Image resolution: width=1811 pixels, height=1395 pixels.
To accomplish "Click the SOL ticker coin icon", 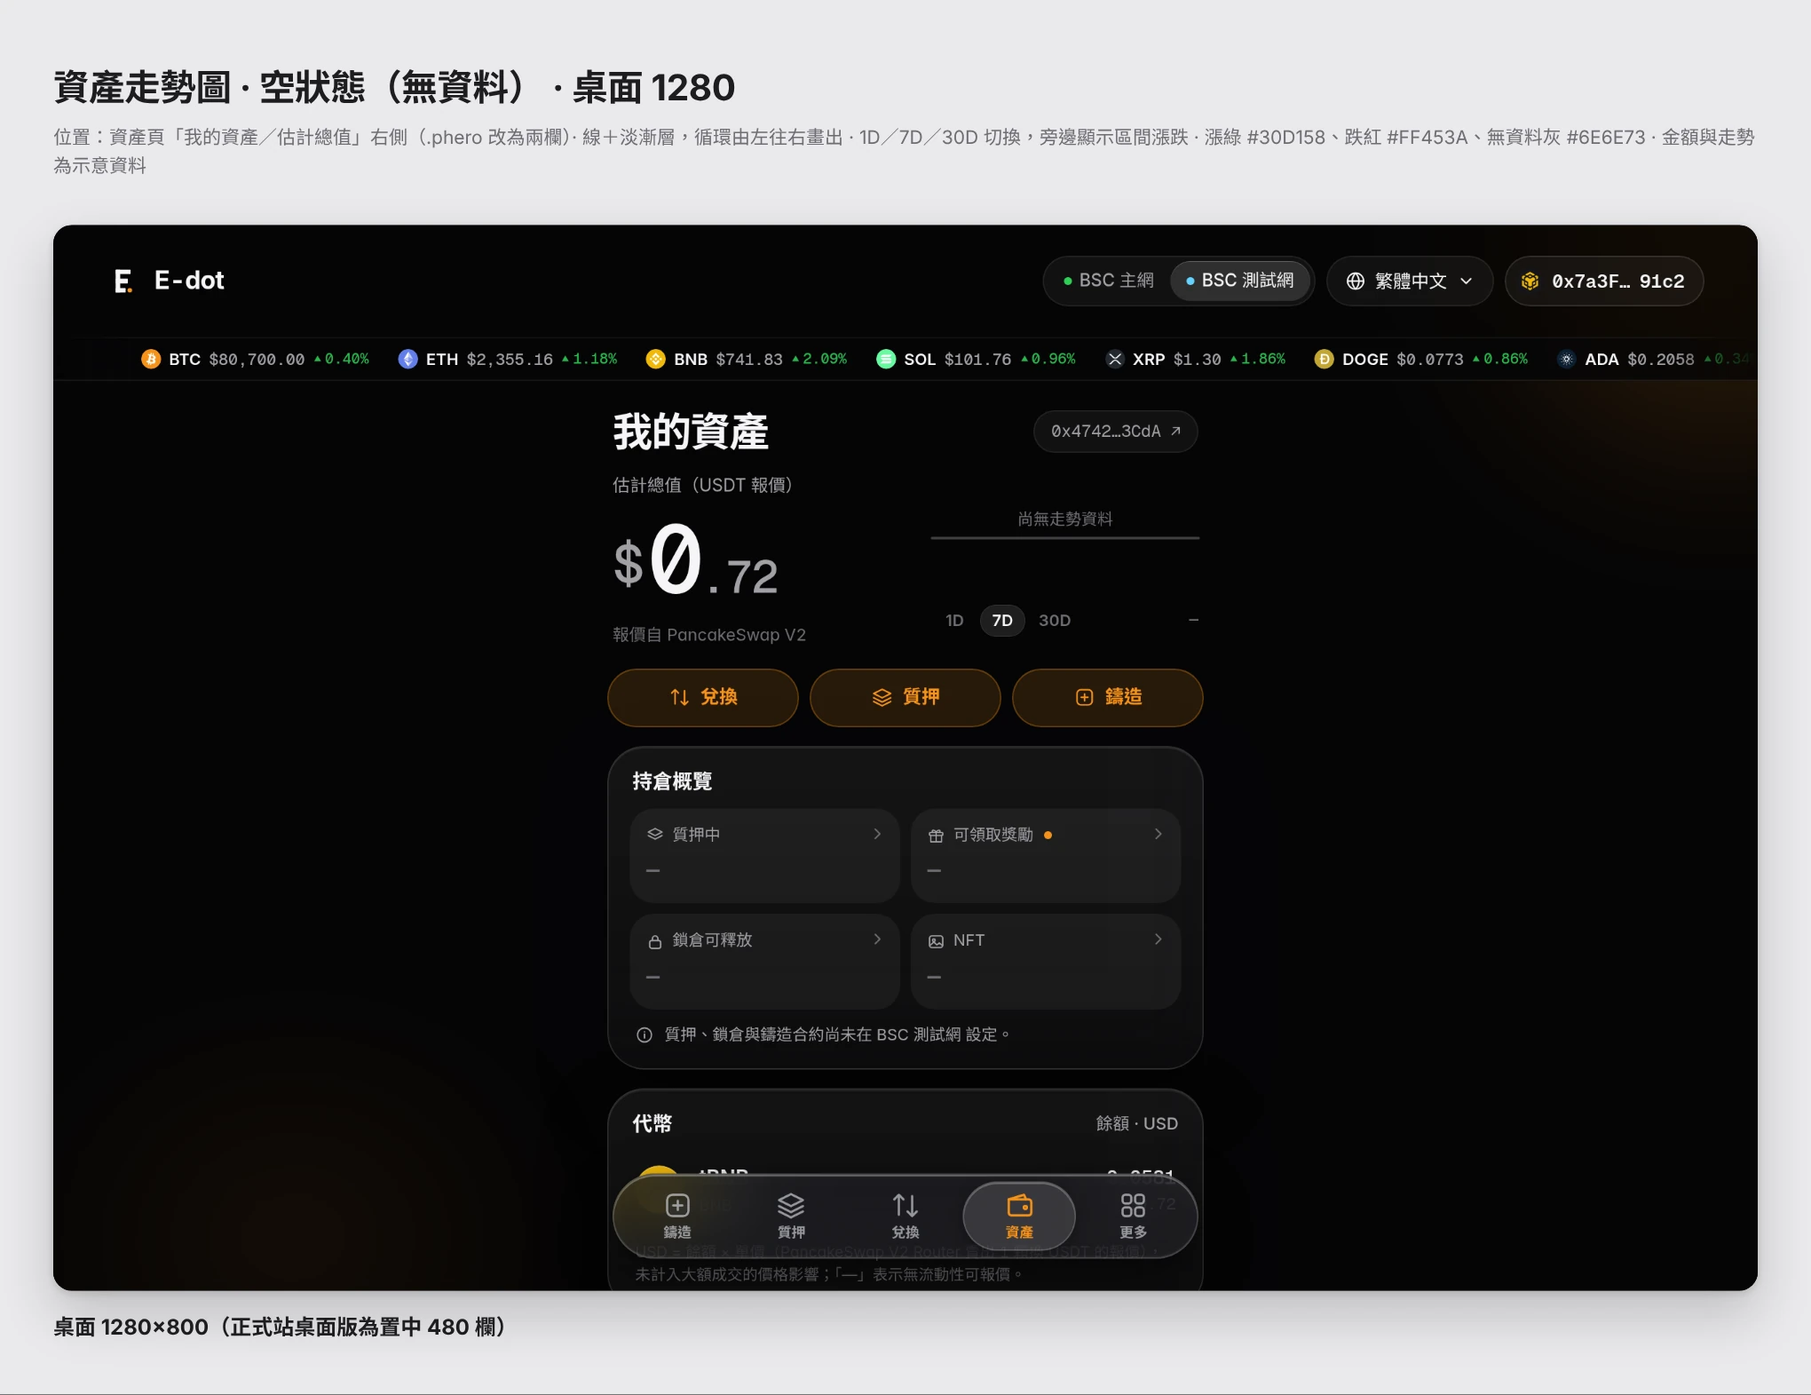I will click(885, 359).
